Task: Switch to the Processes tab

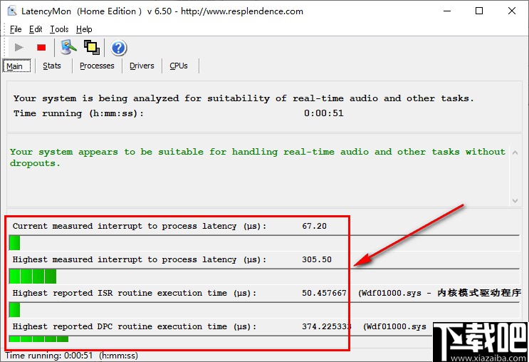Action: point(97,66)
